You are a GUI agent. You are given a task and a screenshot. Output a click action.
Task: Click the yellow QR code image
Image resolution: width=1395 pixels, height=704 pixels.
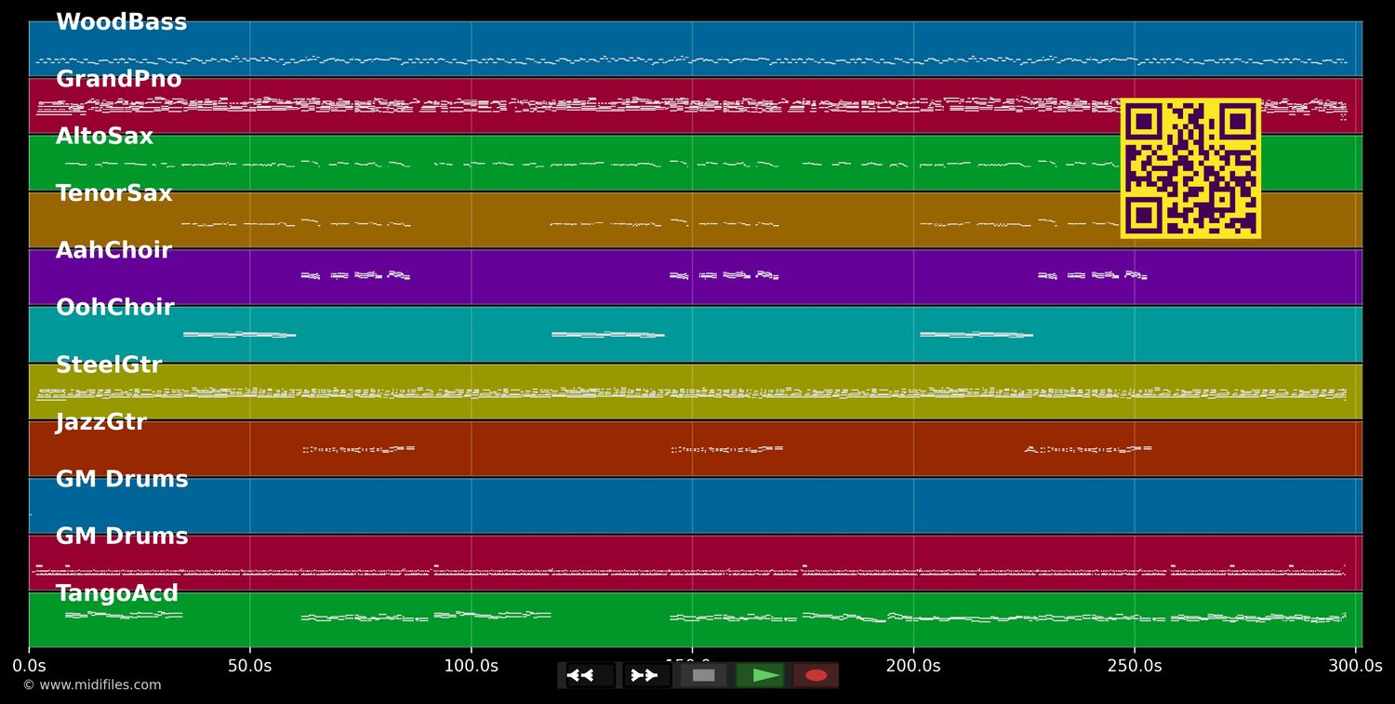click(x=1190, y=168)
